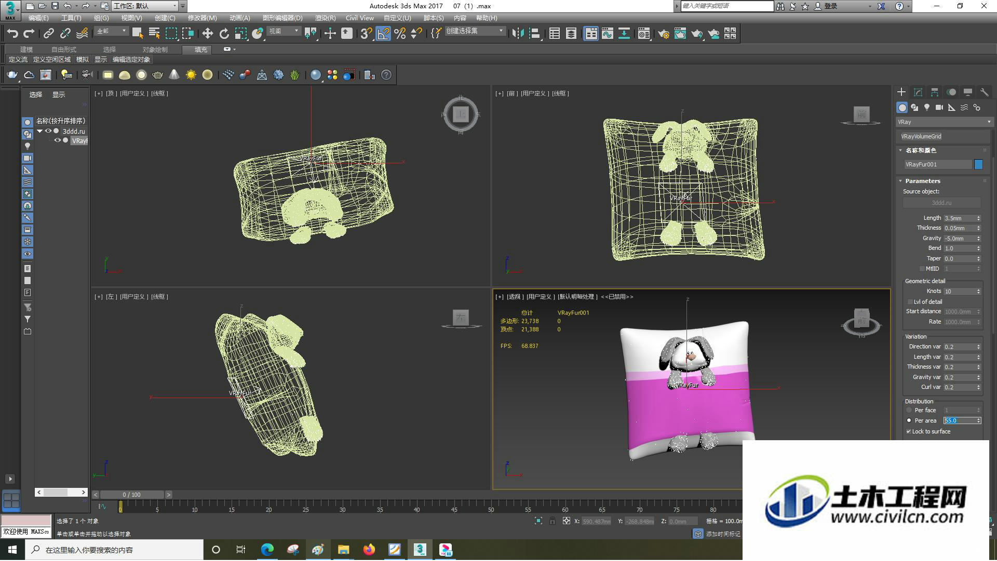Choose the Select and Move tool
The width and height of the screenshot is (997, 561).
[x=207, y=34]
